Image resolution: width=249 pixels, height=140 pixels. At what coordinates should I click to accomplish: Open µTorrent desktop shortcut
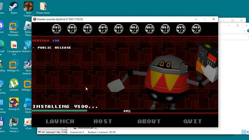point(14,85)
